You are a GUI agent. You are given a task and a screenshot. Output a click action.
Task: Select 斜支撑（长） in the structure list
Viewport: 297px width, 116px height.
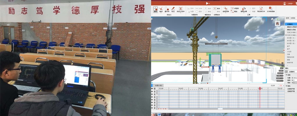[x=291, y=38]
